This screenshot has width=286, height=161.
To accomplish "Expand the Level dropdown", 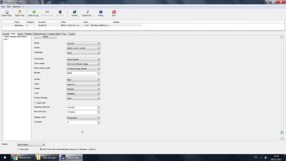I will point(83,84).
